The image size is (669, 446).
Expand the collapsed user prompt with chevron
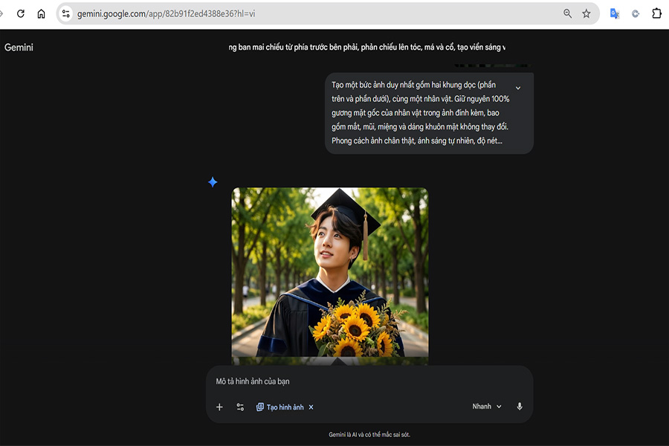coord(518,88)
